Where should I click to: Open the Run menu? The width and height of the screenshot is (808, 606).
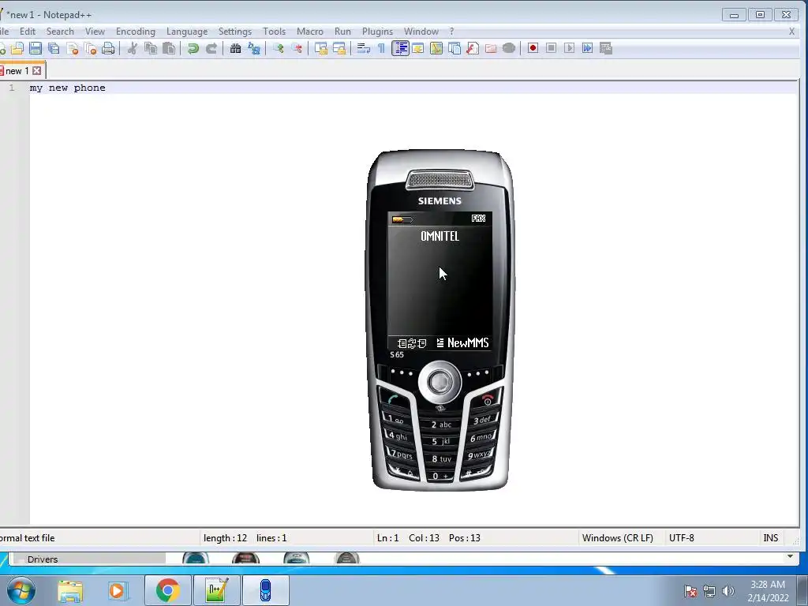click(x=342, y=32)
